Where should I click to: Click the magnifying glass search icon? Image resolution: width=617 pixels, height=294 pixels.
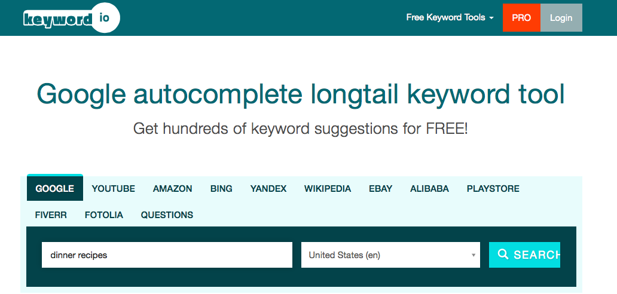(x=503, y=255)
